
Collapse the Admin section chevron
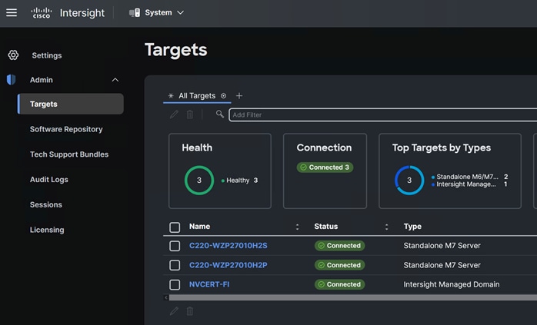point(115,80)
